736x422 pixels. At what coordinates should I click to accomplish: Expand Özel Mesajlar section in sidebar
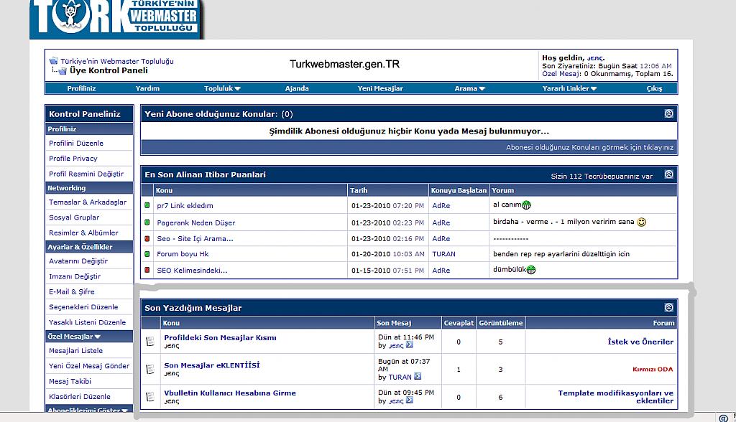(x=74, y=336)
